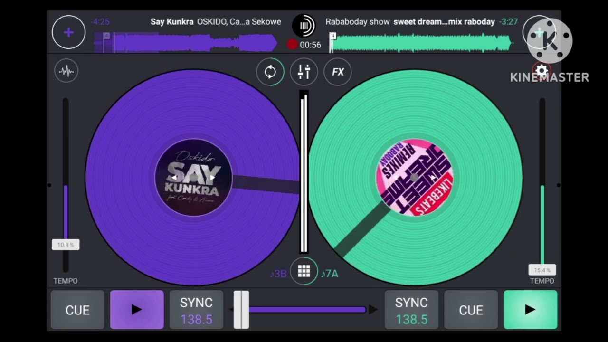Click the crossfader handle
Viewport: 608px width, 342px height.
241,310
